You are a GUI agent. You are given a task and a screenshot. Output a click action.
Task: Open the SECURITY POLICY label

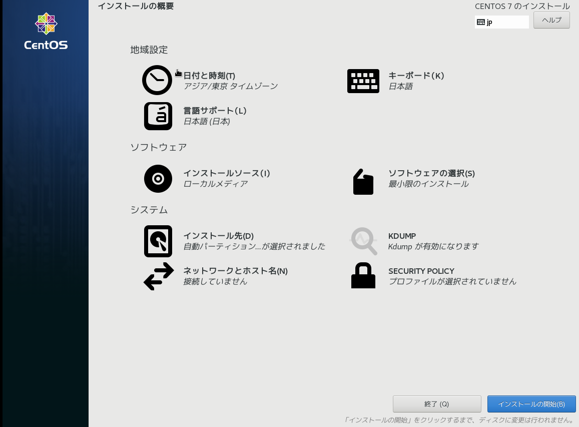coord(421,271)
